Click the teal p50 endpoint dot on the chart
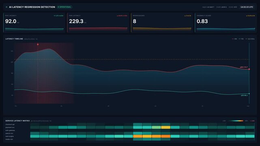The height and width of the screenshot is (146, 260). (x=249, y=94)
